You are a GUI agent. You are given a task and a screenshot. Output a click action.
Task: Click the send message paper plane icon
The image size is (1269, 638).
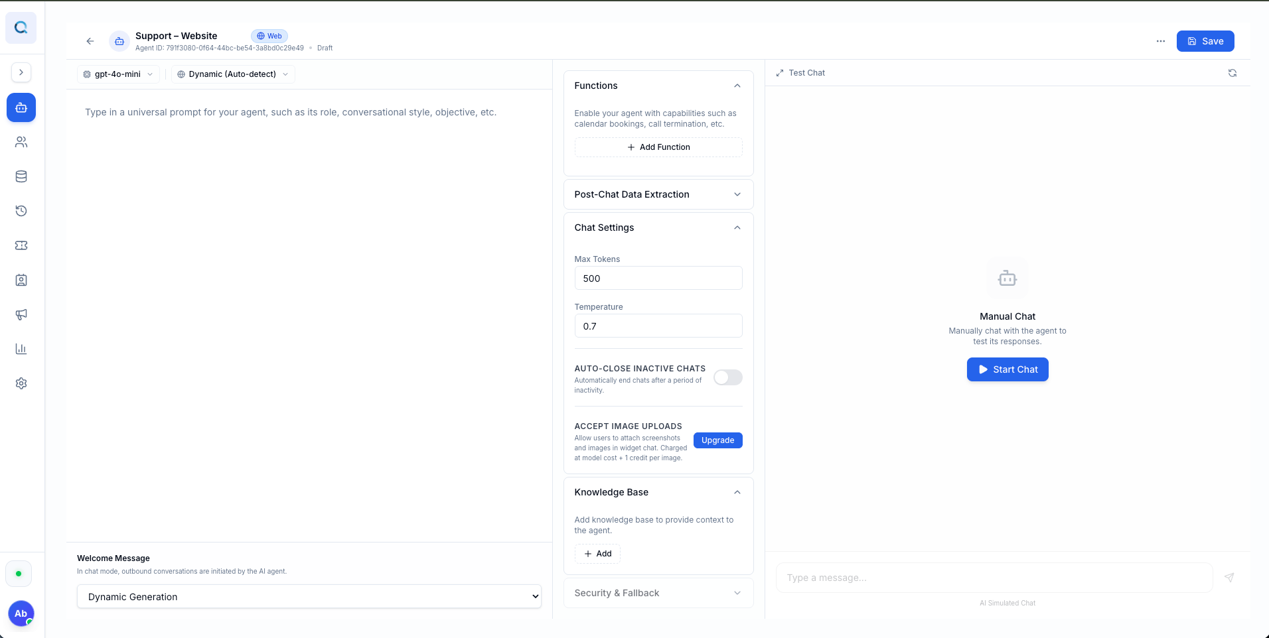(1229, 578)
